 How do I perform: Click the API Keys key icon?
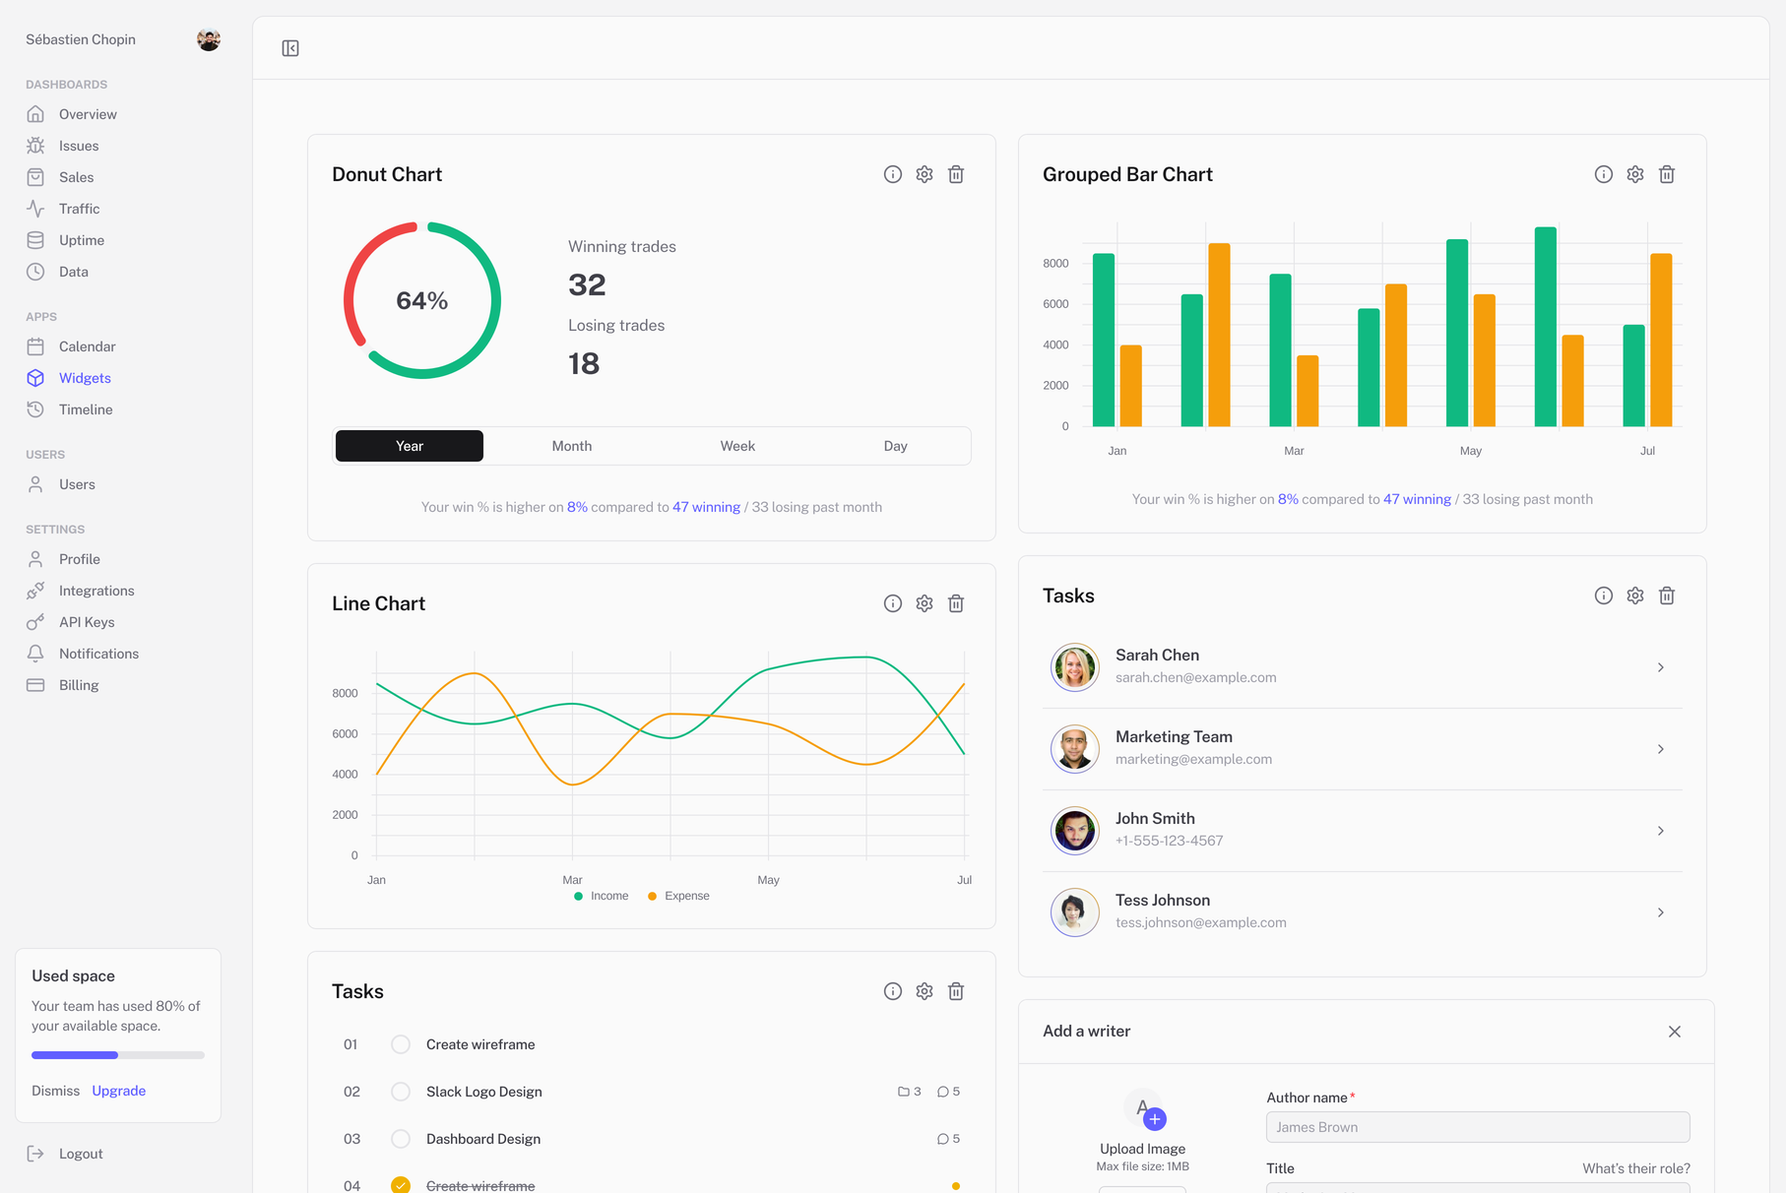(35, 622)
